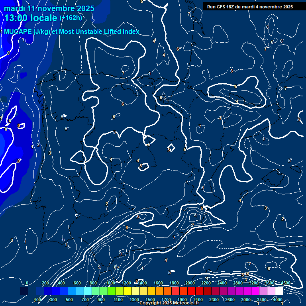Click the '13:00 locale' time label
This screenshot has height=306, width=306.
(x=31, y=18)
